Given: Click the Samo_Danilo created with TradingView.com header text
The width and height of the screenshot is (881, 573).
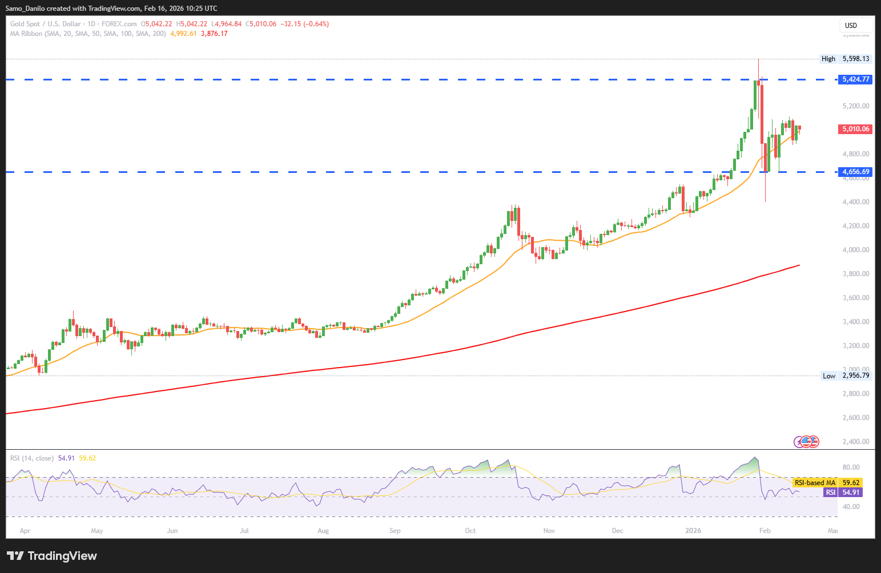Looking at the screenshot, I should pos(111,9).
